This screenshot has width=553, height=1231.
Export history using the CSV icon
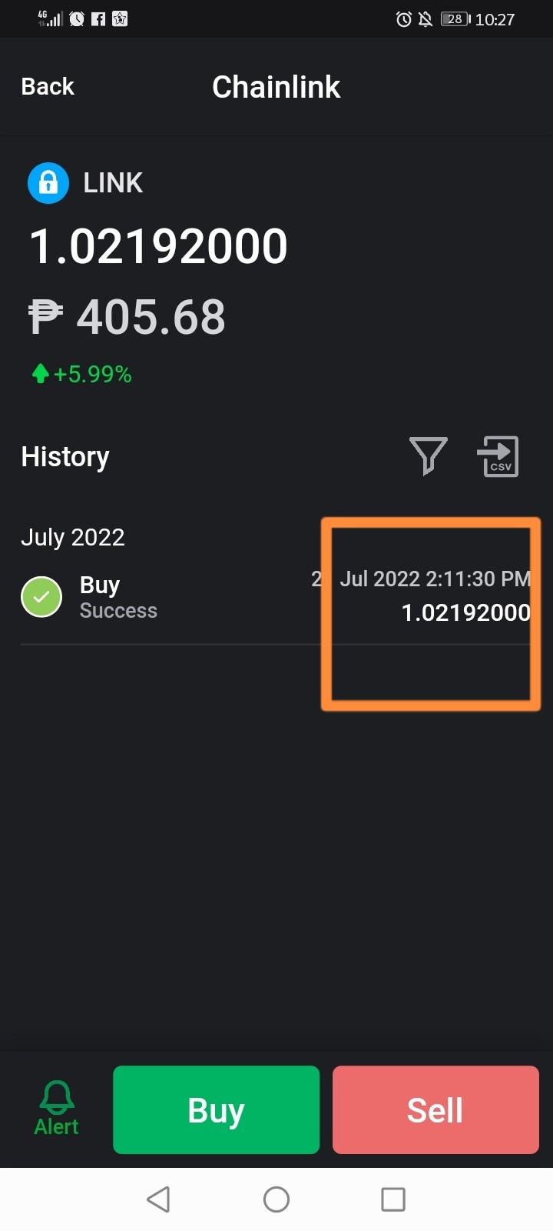(x=498, y=456)
